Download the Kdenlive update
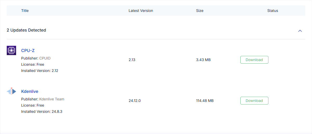The image size is (312, 134). click(254, 101)
